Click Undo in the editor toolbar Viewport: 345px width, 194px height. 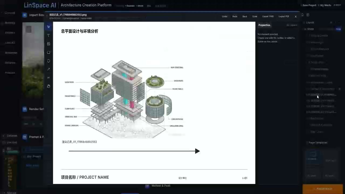click(225, 16)
